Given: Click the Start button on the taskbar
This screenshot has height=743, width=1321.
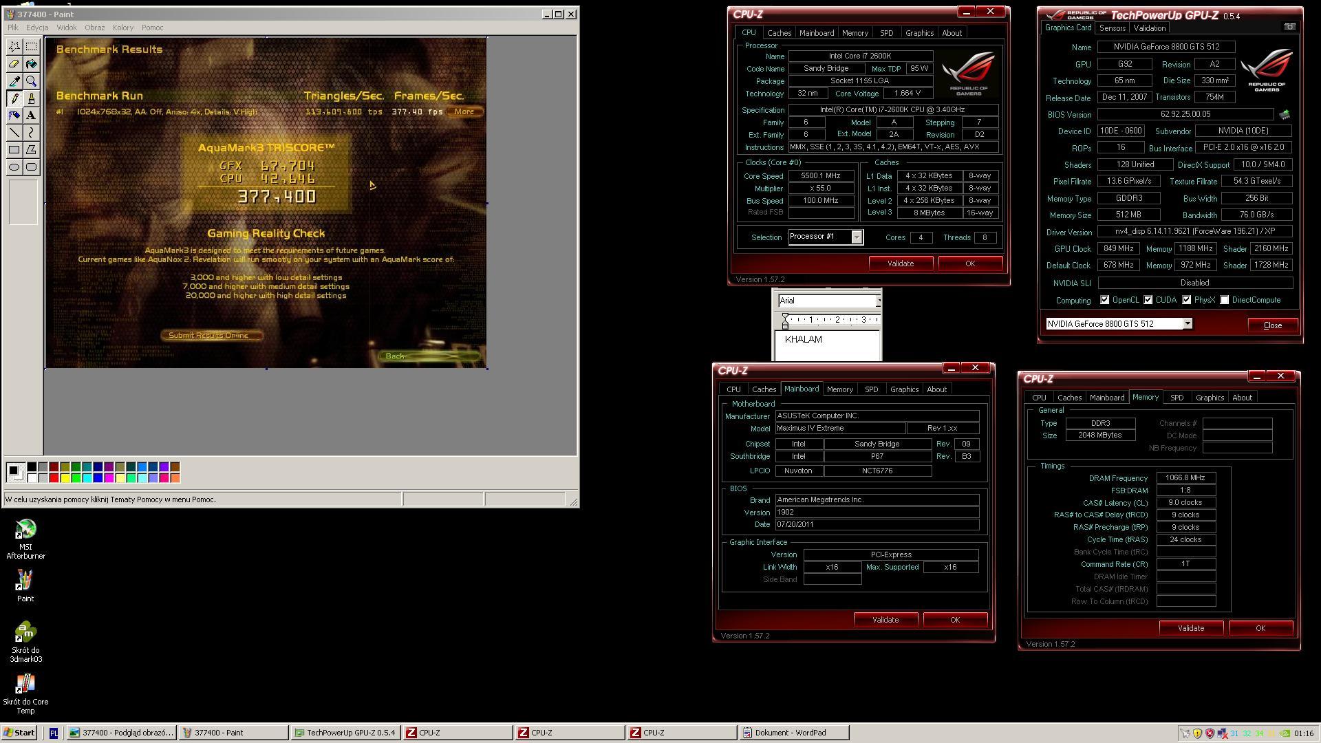Looking at the screenshot, I should tap(19, 733).
